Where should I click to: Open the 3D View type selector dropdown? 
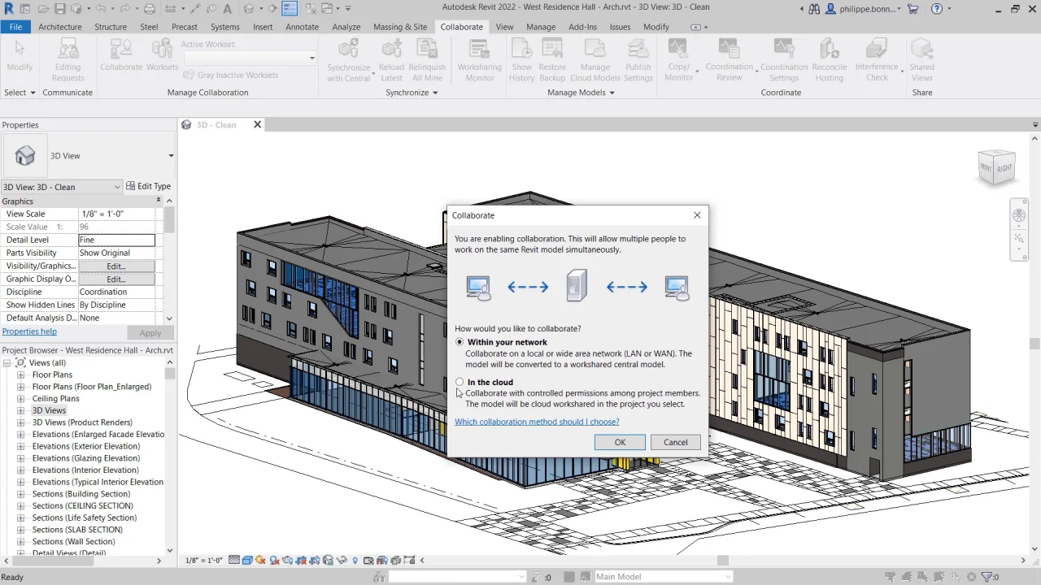point(170,156)
